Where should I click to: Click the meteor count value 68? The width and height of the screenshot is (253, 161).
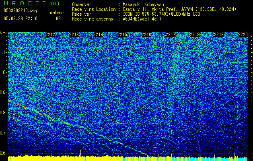click(x=58, y=19)
